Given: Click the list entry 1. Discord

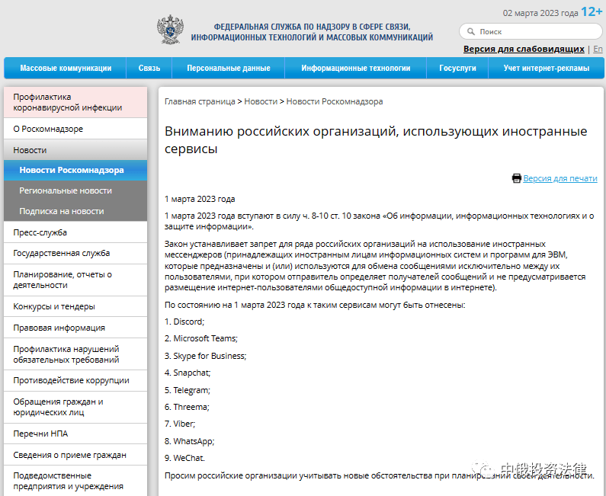Looking at the screenshot, I should (184, 322).
